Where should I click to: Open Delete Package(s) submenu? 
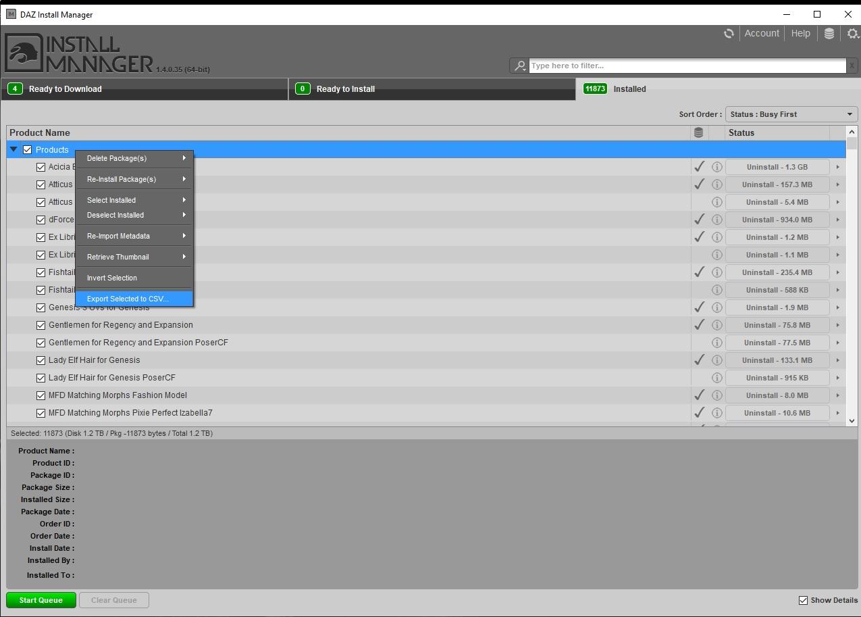click(134, 158)
